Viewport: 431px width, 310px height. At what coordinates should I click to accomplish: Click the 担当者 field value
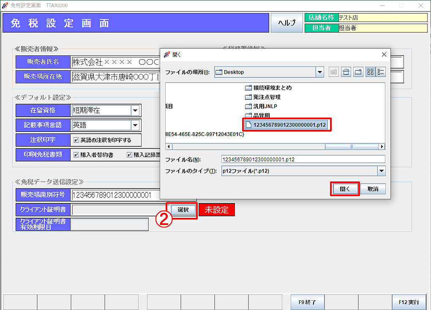(x=383, y=28)
